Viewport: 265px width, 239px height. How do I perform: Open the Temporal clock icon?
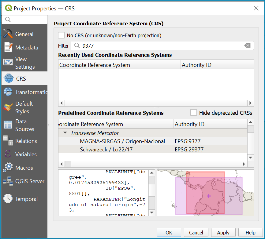8,198
